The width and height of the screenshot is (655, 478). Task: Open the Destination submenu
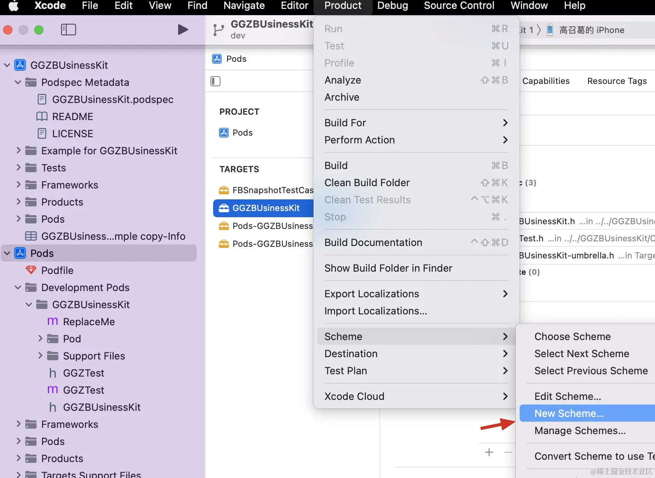click(x=416, y=354)
